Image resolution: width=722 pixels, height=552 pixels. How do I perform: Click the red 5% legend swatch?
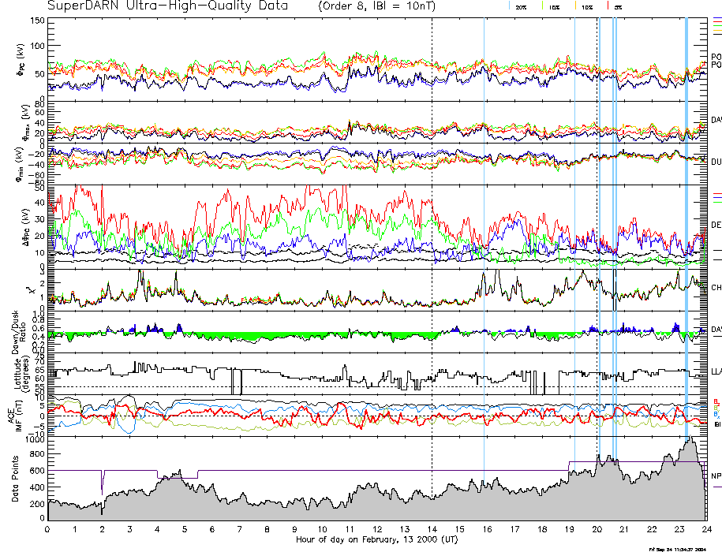pyautogui.click(x=608, y=6)
